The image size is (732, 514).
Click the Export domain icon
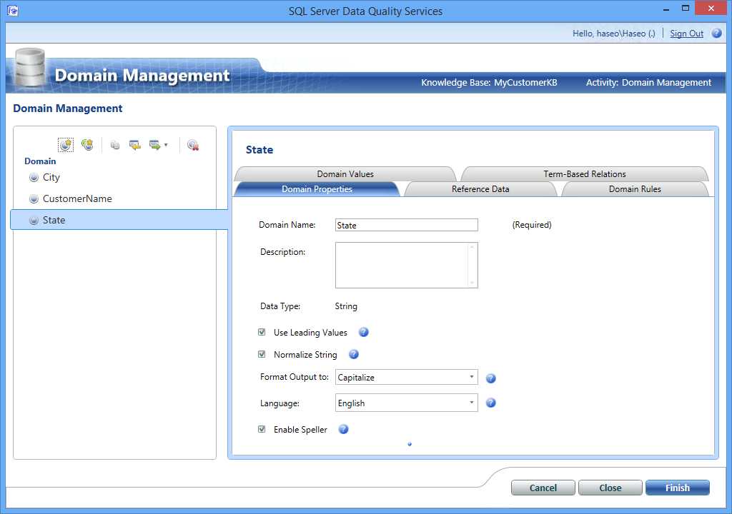[x=154, y=145]
